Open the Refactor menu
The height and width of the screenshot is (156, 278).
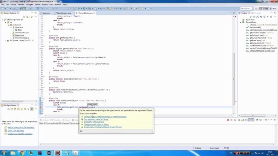pos(21,5)
